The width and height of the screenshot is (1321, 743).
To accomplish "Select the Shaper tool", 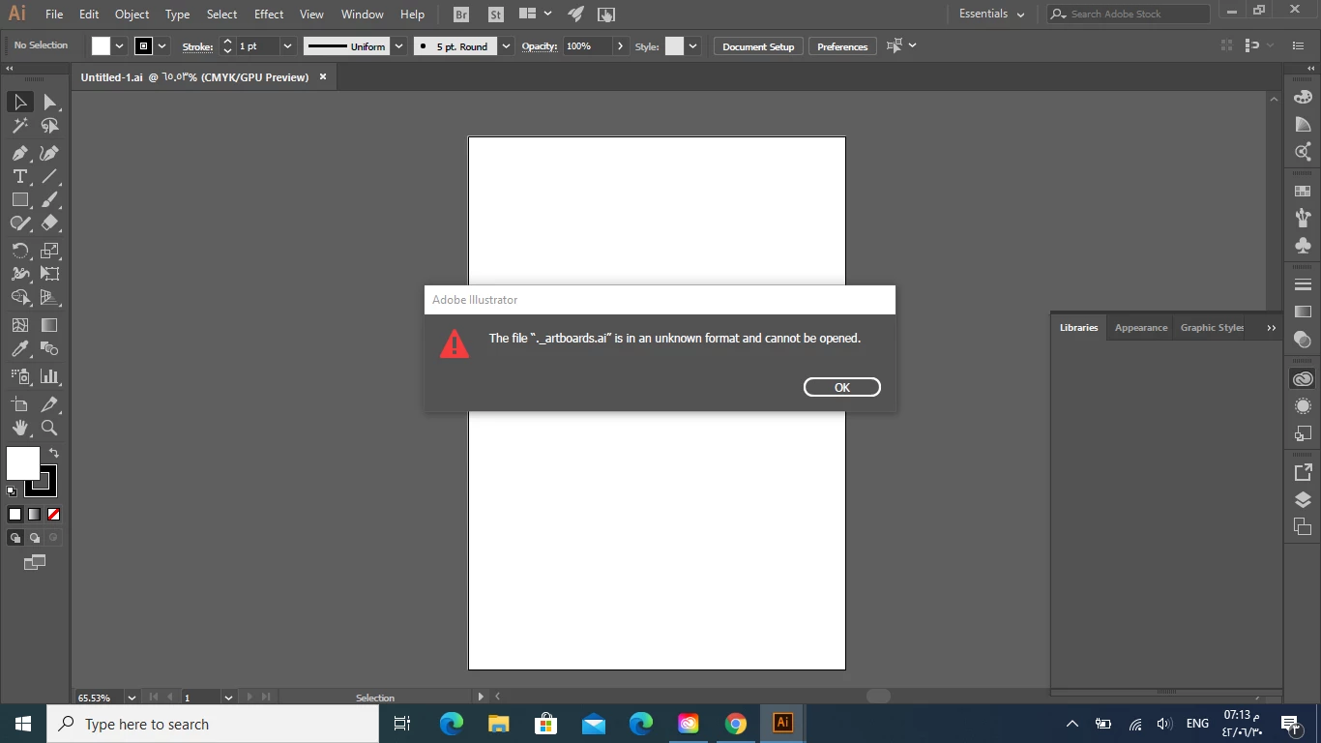I will pyautogui.click(x=20, y=223).
